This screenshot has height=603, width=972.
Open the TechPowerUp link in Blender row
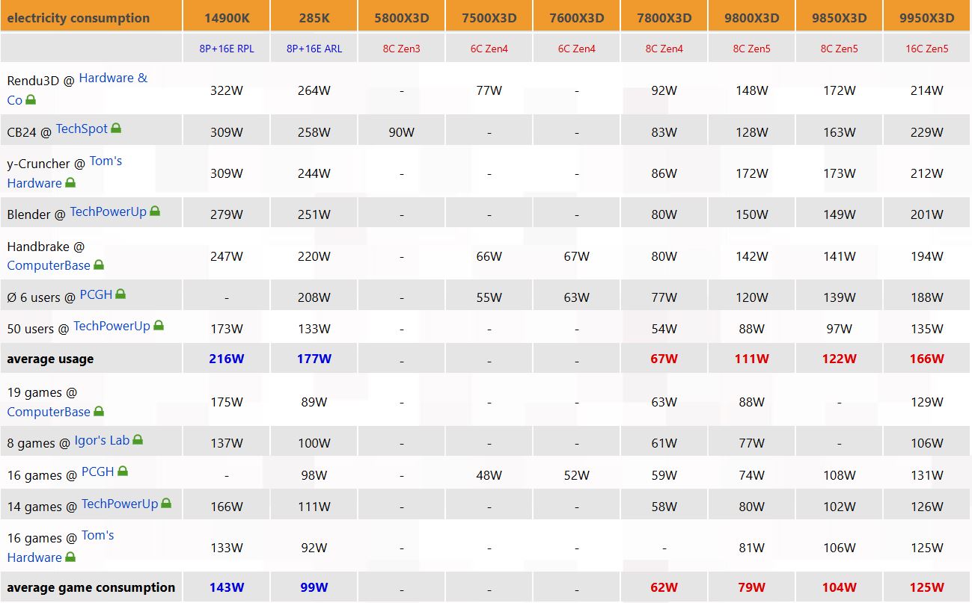(108, 211)
